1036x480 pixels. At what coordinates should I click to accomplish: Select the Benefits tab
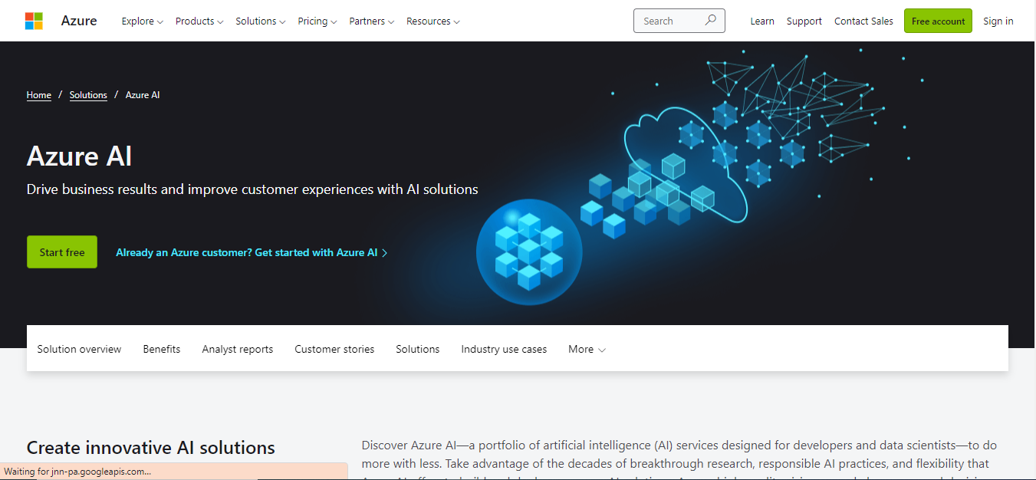coord(162,349)
